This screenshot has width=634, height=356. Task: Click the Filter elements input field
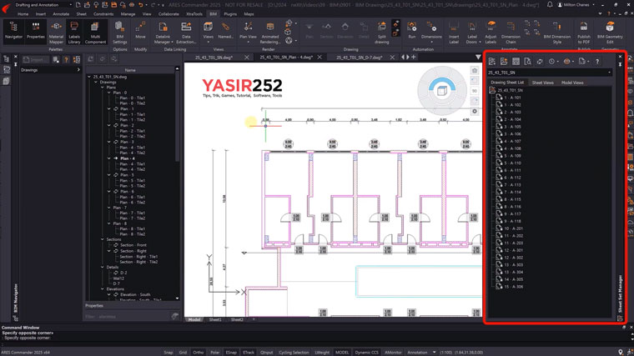[128, 317]
